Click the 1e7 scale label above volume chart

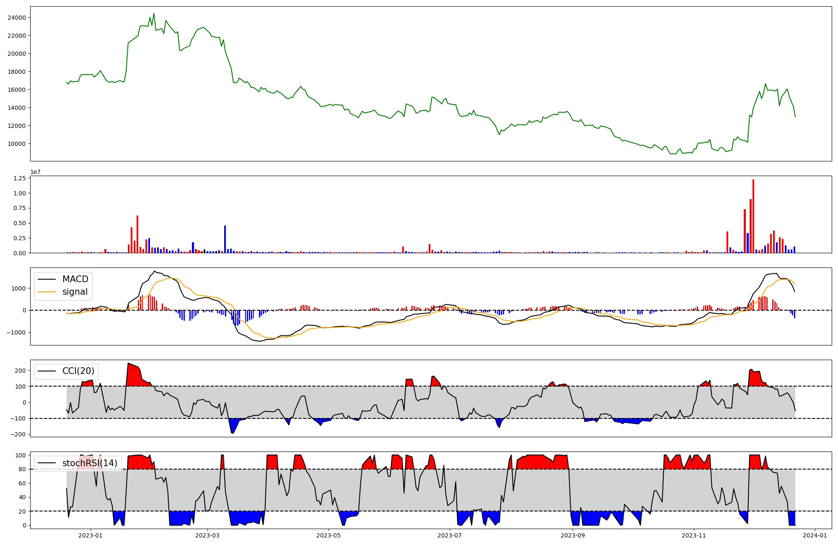coord(35,172)
